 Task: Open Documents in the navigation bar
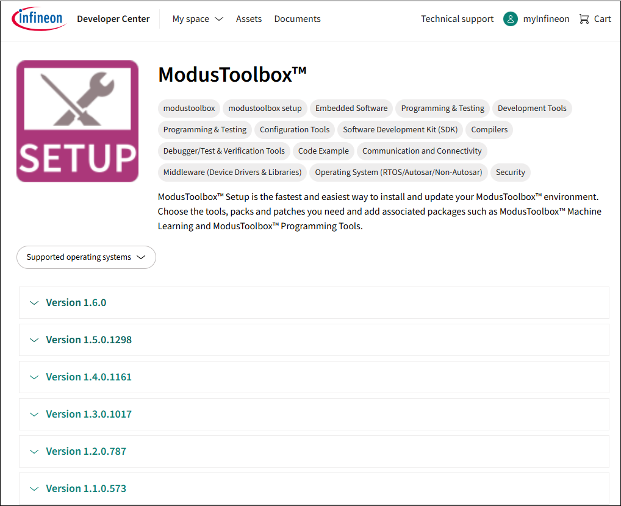297,19
